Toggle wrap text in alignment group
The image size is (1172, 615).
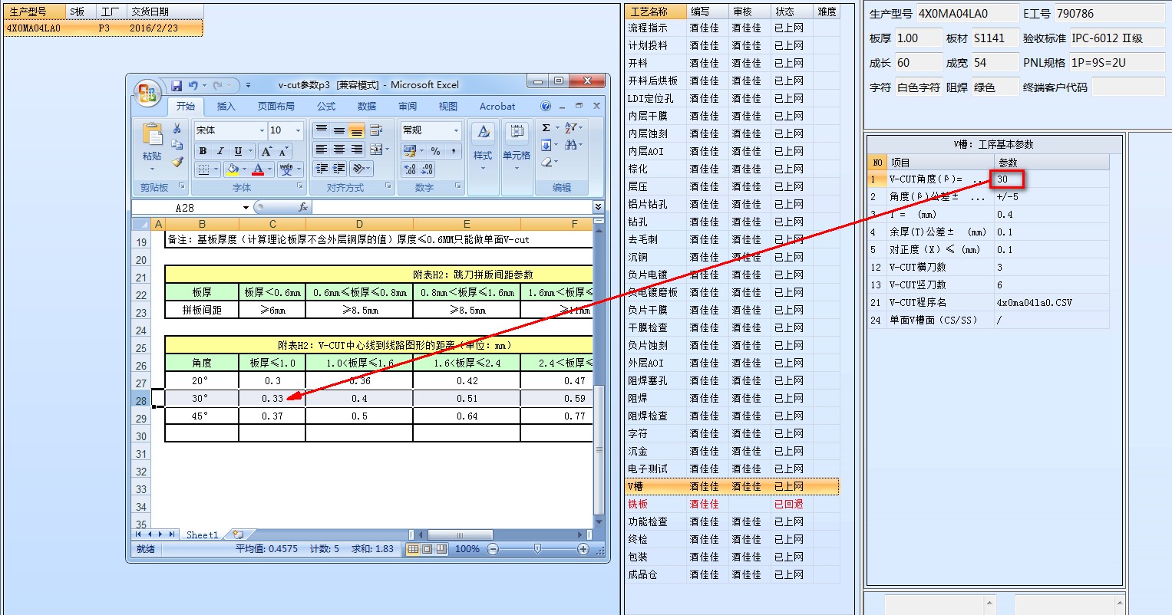click(x=376, y=130)
